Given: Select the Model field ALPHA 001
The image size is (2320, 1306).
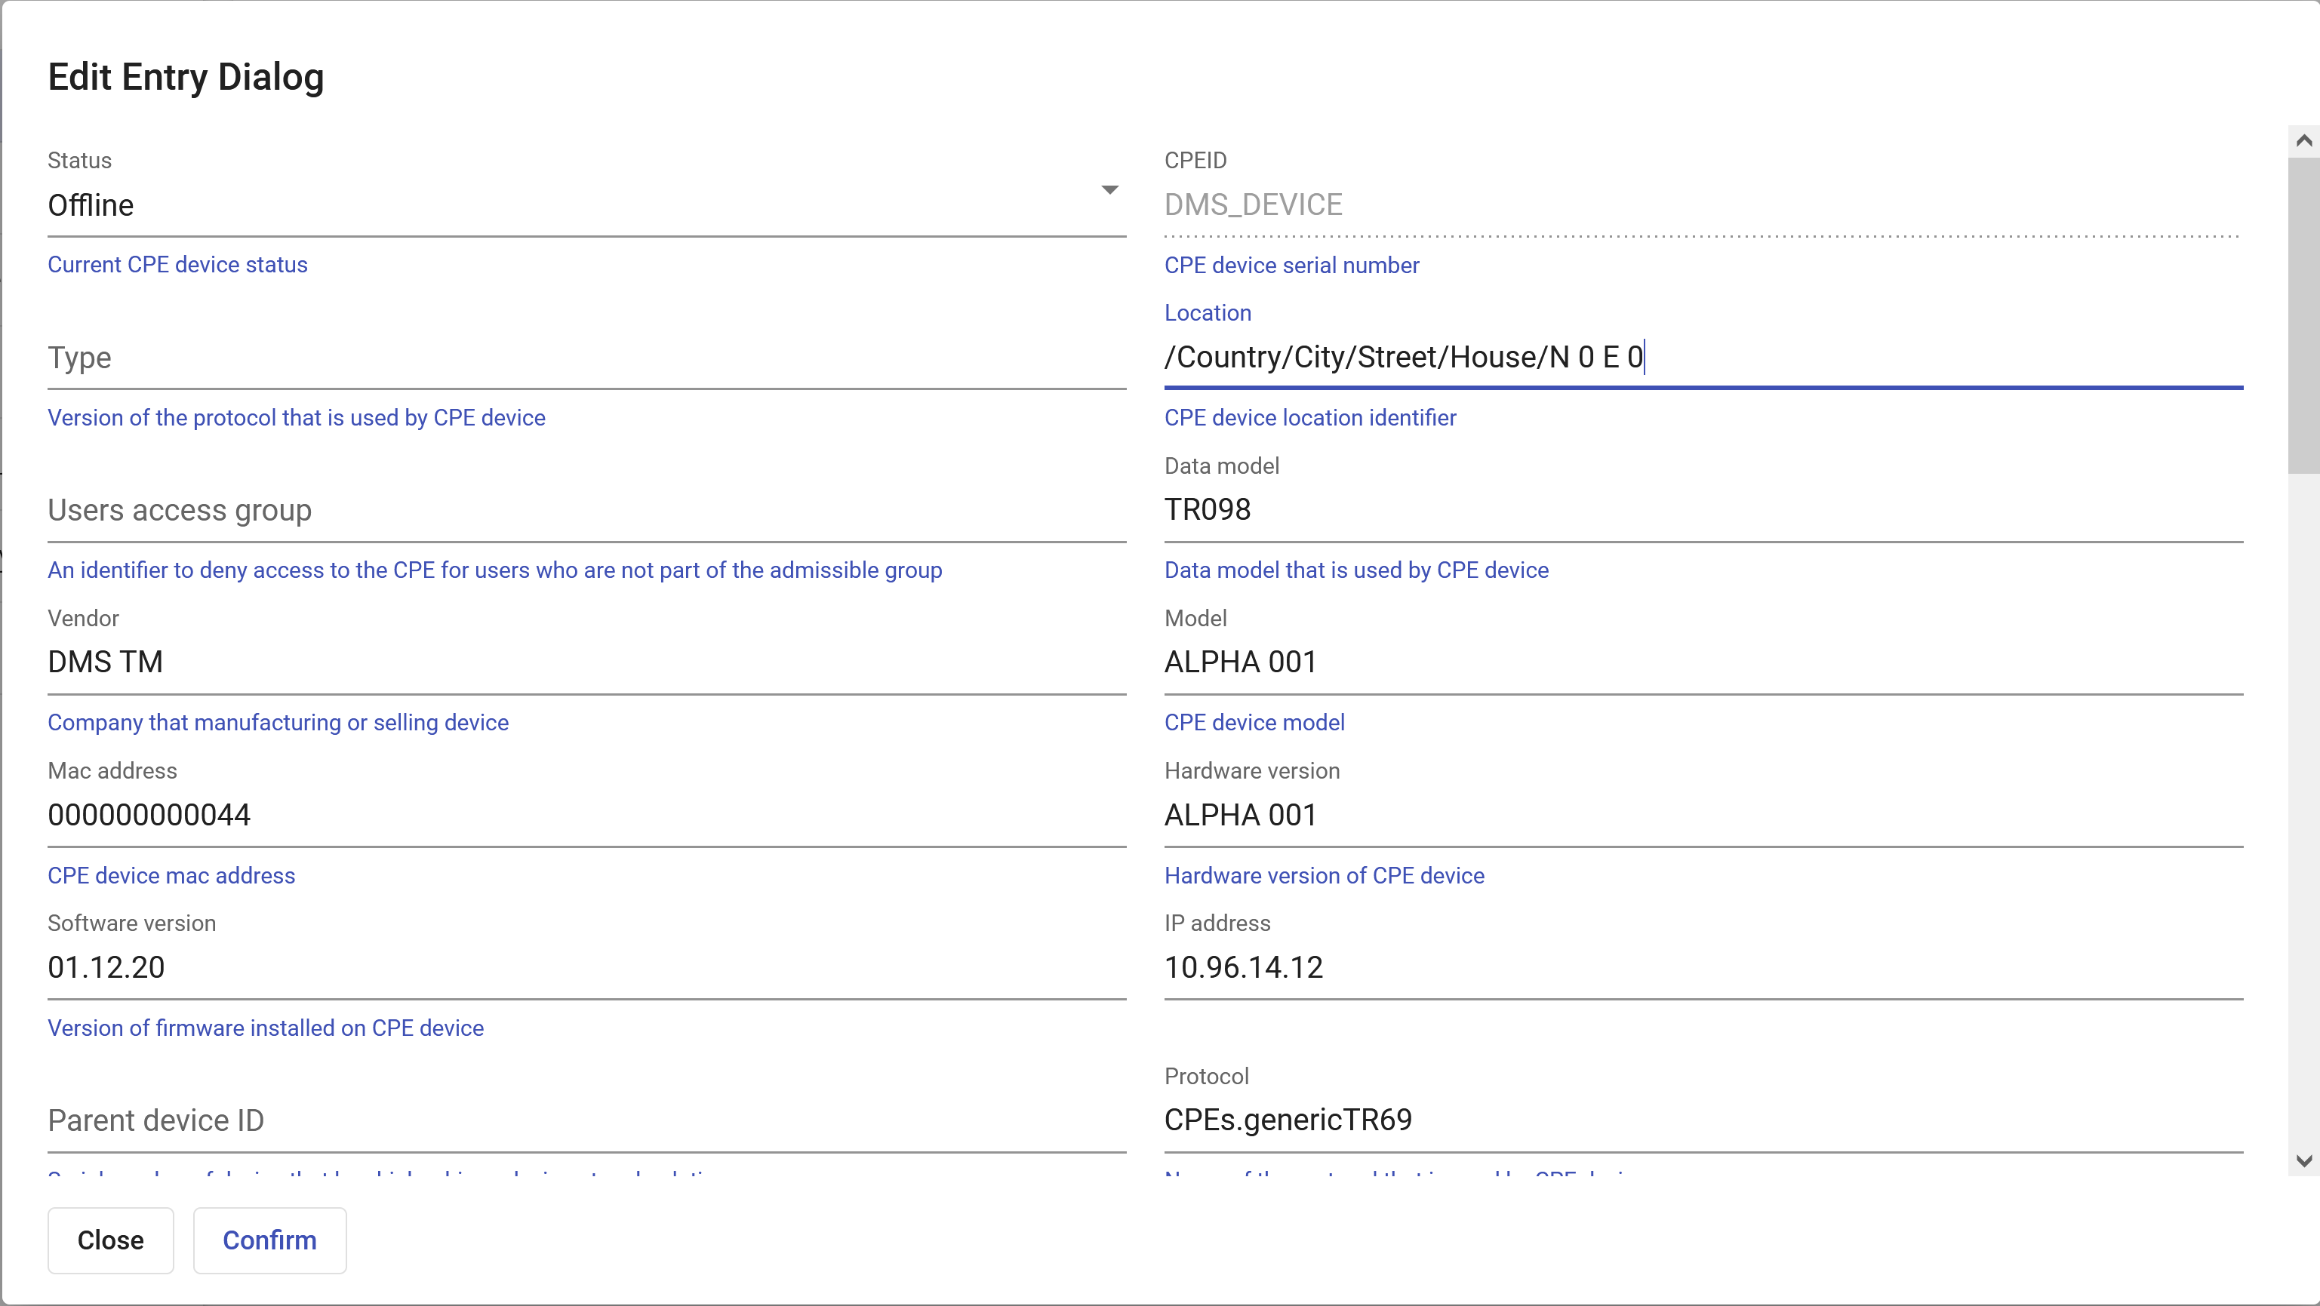Looking at the screenshot, I should (1702, 662).
